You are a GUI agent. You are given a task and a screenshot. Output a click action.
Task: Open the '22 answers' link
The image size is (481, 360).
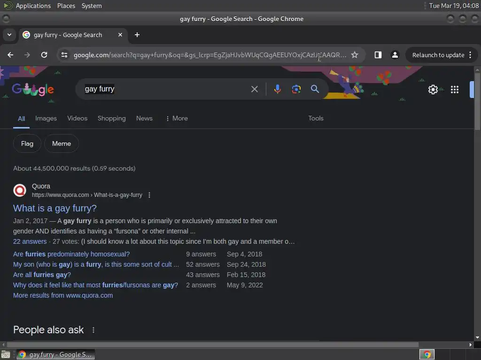tap(30, 241)
